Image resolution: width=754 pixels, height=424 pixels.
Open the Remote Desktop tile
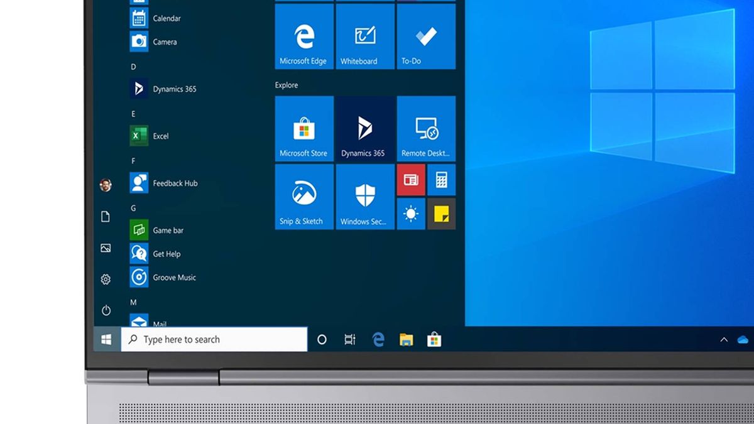point(426,129)
